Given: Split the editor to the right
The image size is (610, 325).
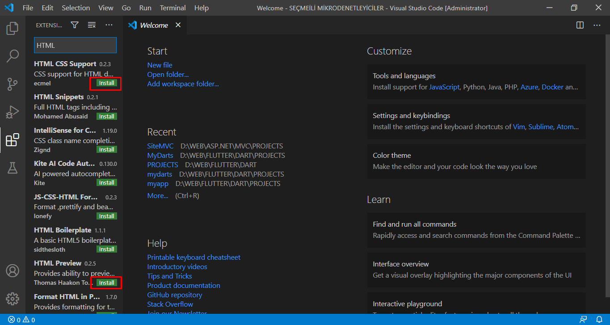Looking at the screenshot, I should coord(580,25).
